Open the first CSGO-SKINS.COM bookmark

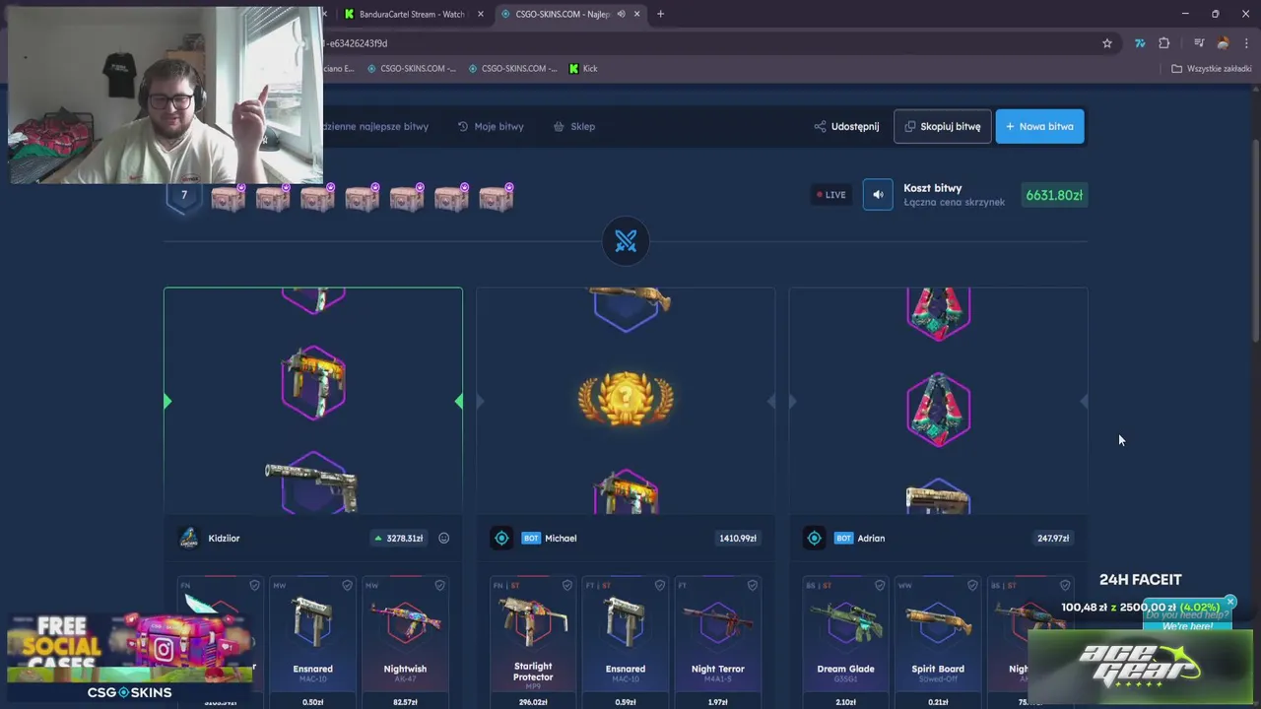(x=411, y=68)
